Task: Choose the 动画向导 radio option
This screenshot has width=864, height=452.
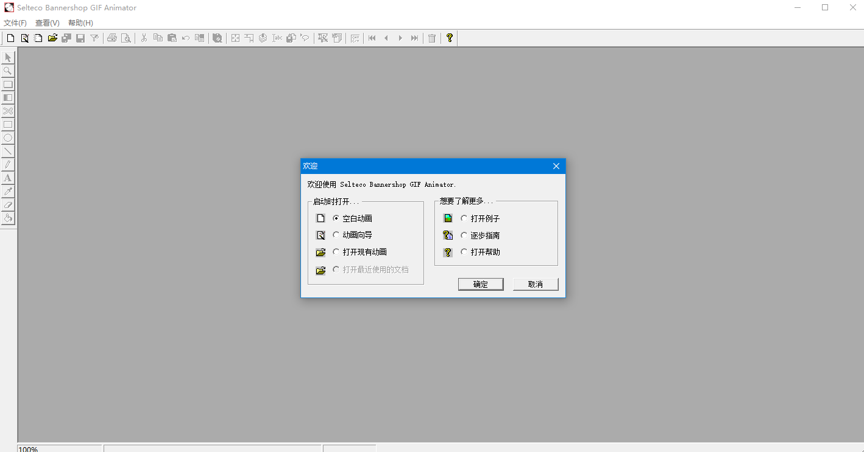Action: (353, 235)
